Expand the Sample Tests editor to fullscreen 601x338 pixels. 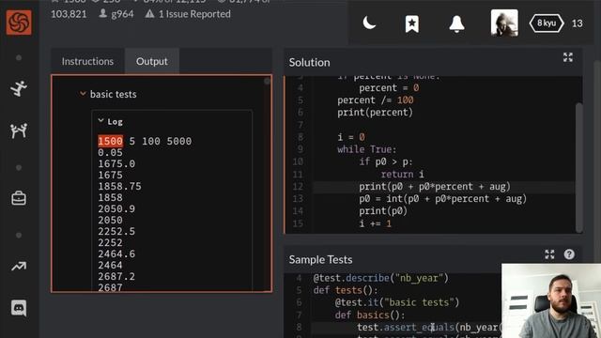pyautogui.click(x=549, y=254)
